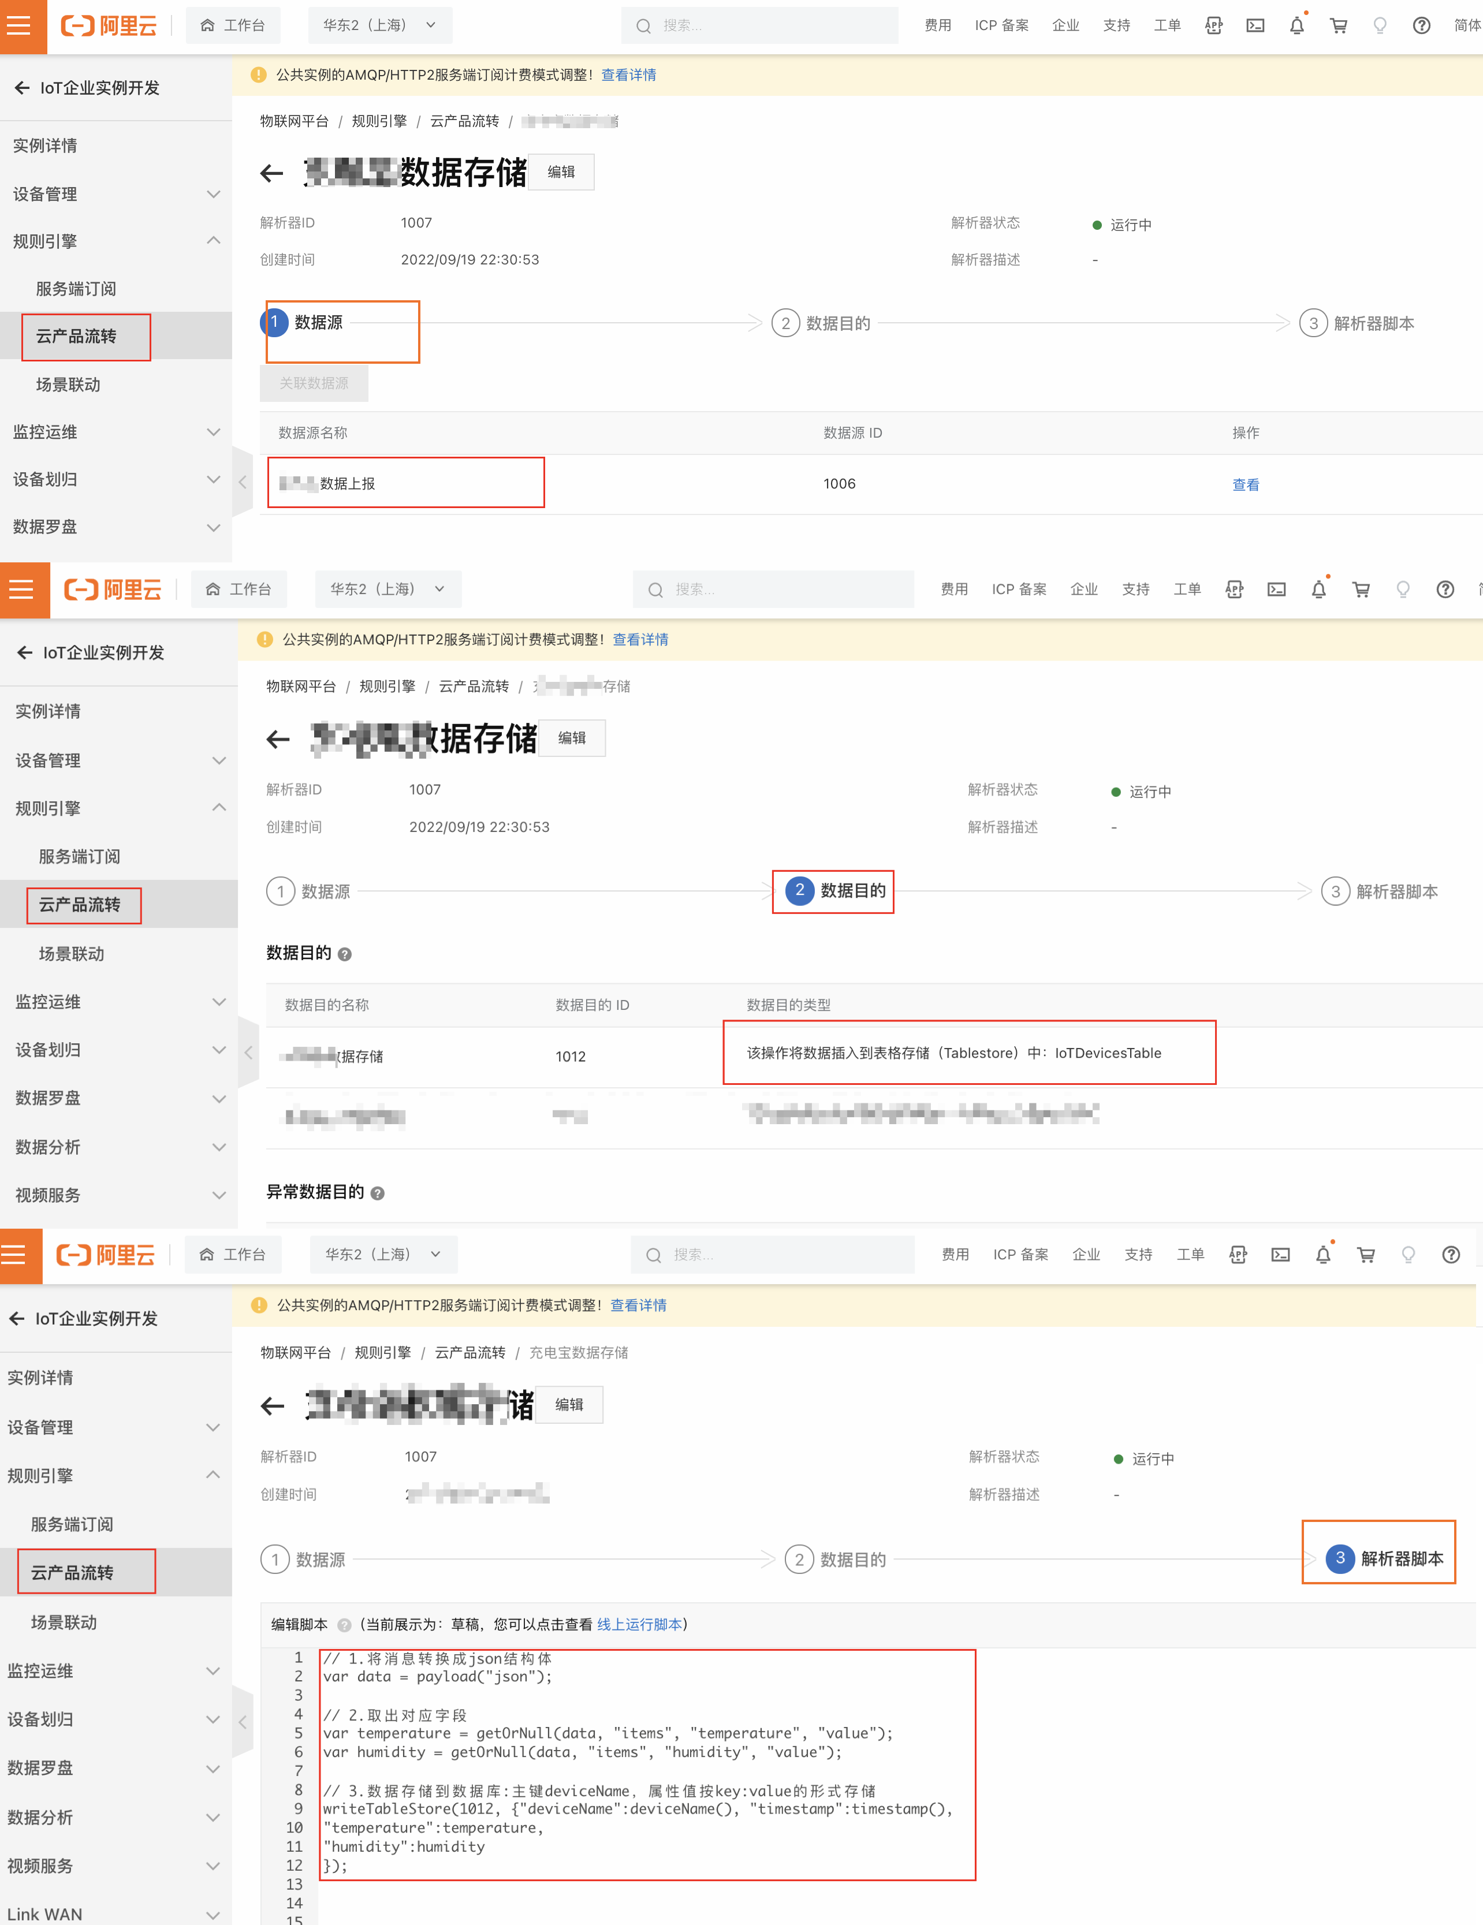
Task: Click the greyed 关联数据源 button
Action: [x=314, y=383]
